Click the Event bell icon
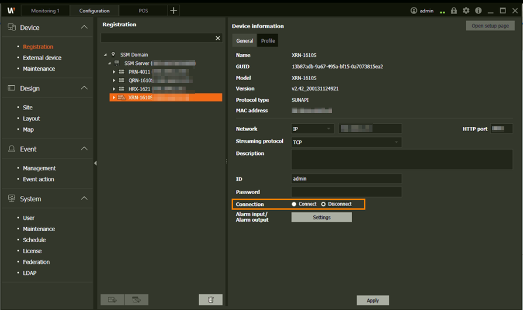This screenshot has height=310, width=523. [x=11, y=149]
